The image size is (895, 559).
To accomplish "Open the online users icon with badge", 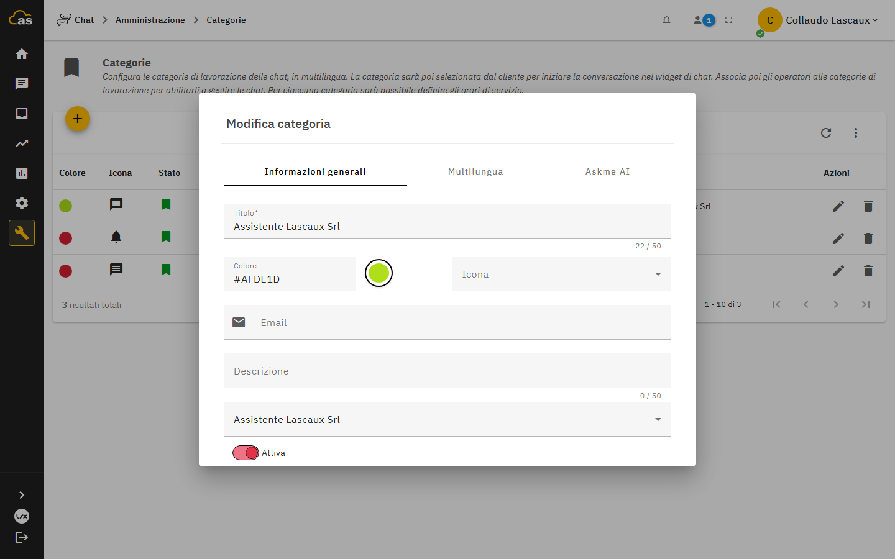I will tap(704, 20).
